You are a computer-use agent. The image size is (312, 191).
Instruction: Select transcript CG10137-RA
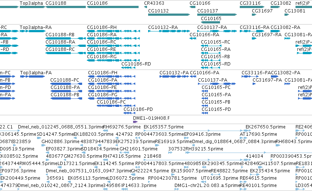pos(212,27)
